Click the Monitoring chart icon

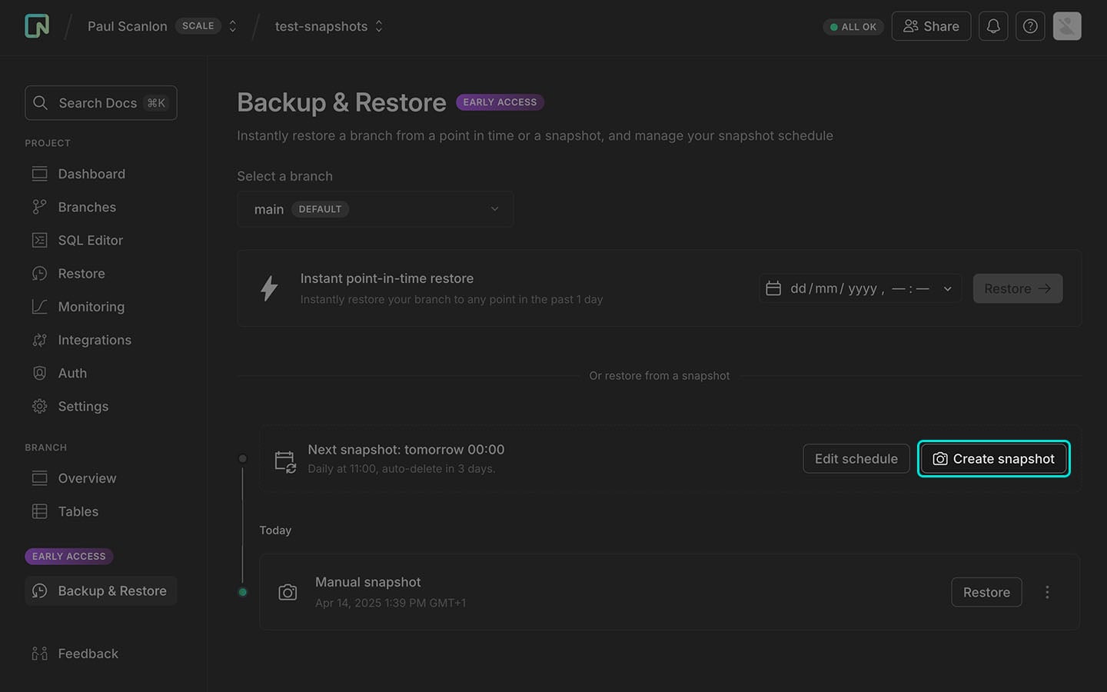[40, 306]
